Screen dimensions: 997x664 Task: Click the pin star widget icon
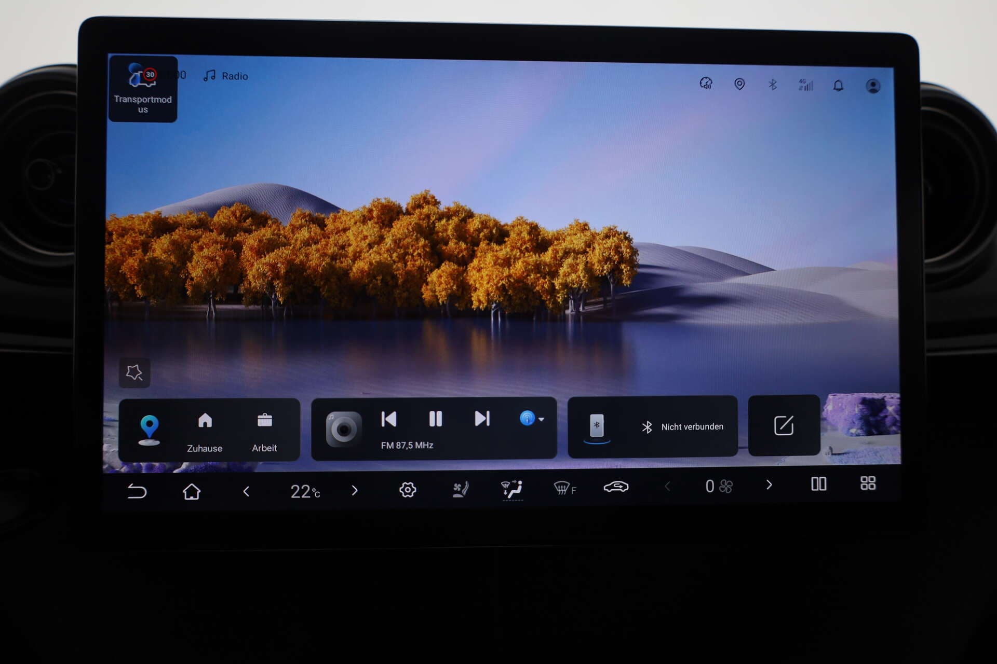(134, 372)
